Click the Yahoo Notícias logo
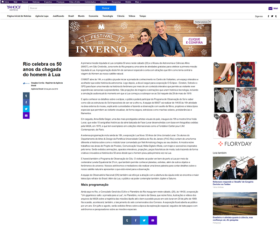Image resolution: width=280 pixels, height=228 pixels. pos(13,8)
